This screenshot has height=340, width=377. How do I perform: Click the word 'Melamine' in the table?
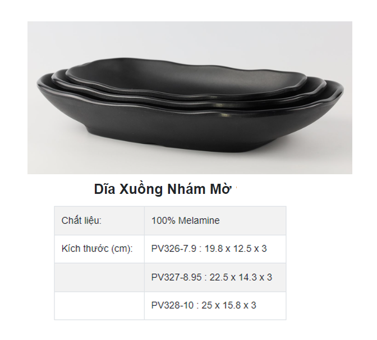pos(199,221)
